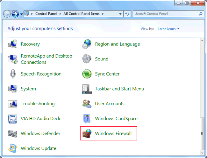Image resolution: width=207 pixels, height=158 pixels.
Task: Click the search magnifier icon
Action: (201, 14)
